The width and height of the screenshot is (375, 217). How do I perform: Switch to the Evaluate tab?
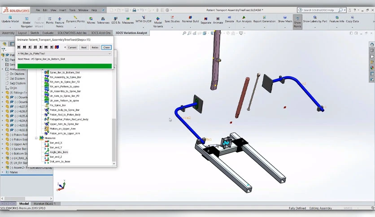[x=48, y=33]
